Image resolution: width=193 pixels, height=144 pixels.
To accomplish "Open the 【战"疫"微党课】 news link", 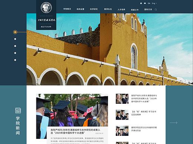I will tap(144, 113).
